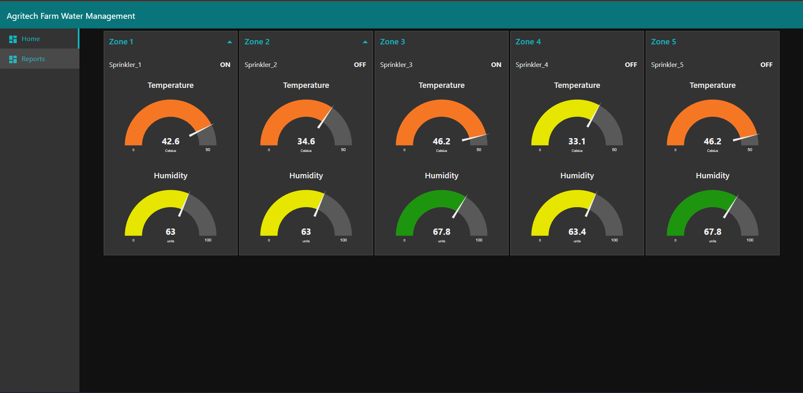Click the 33.1 temperature value
The height and width of the screenshot is (393, 803).
[x=577, y=141]
